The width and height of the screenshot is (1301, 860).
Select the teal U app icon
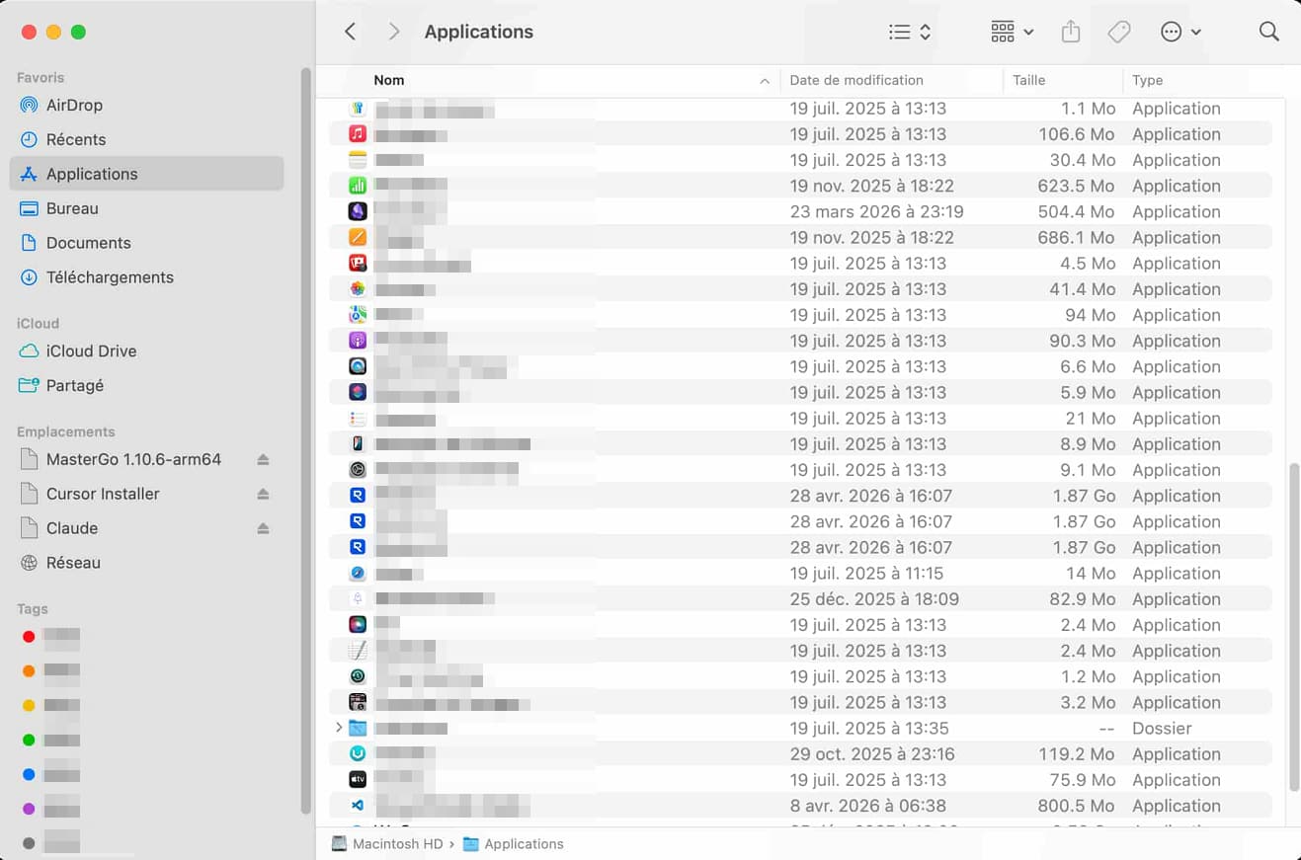358,754
